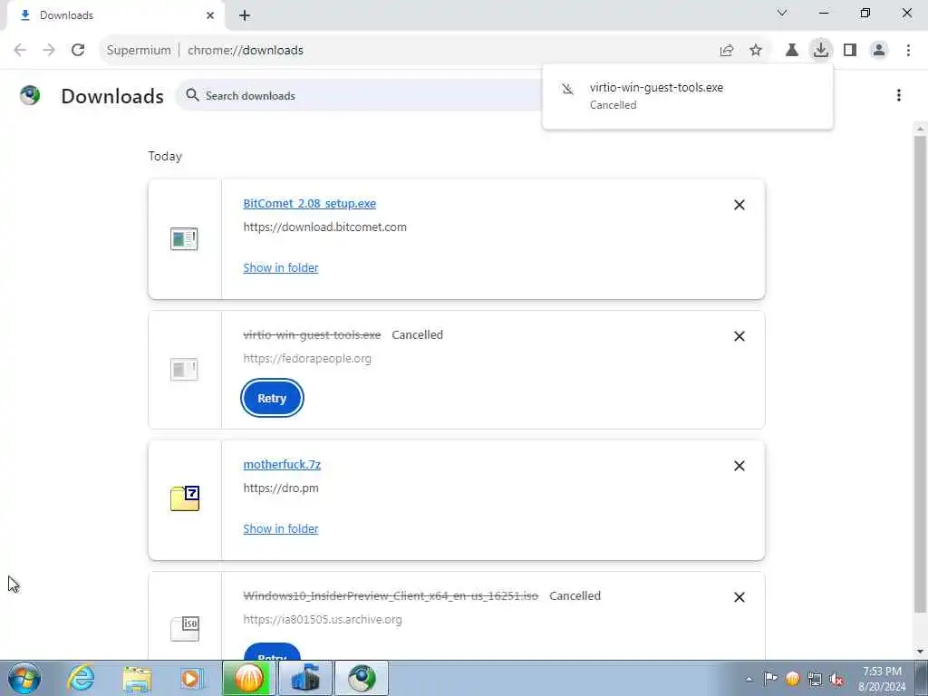The height and width of the screenshot is (696, 928).
Task: Bookmark this page with the star icon
Action: (756, 51)
